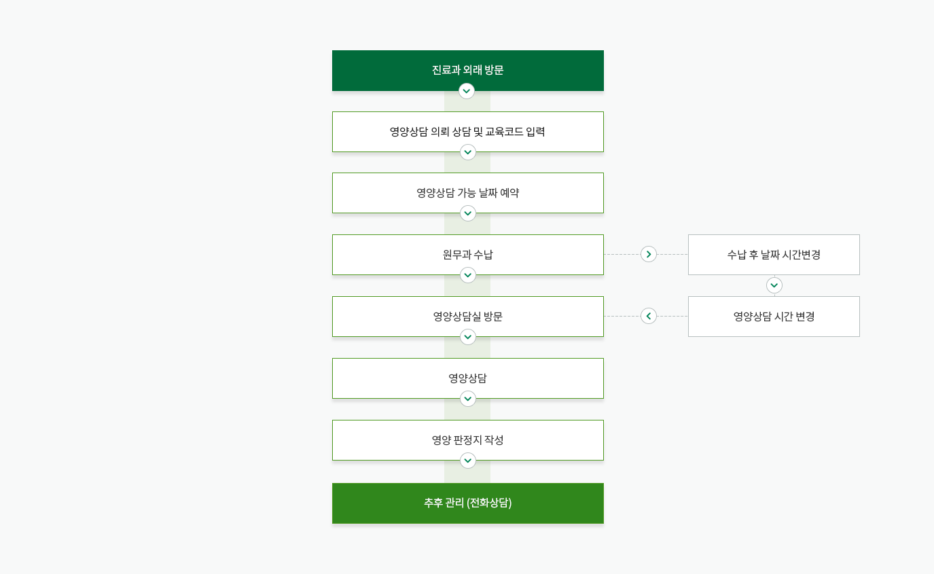Select the 추후 관리 (전화상담) step
The height and width of the screenshot is (574, 934).
pyautogui.click(x=467, y=503)
